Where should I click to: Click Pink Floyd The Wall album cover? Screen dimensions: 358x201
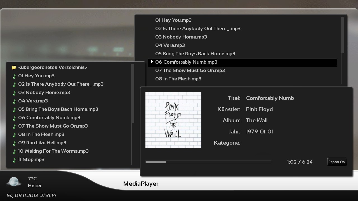click(x=173, y=120)
